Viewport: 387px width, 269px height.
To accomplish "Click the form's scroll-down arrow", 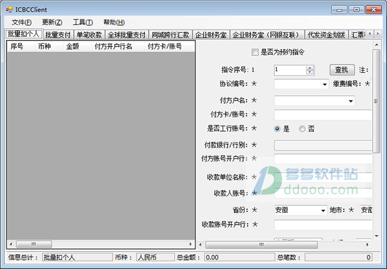I will tap(377, 236).
